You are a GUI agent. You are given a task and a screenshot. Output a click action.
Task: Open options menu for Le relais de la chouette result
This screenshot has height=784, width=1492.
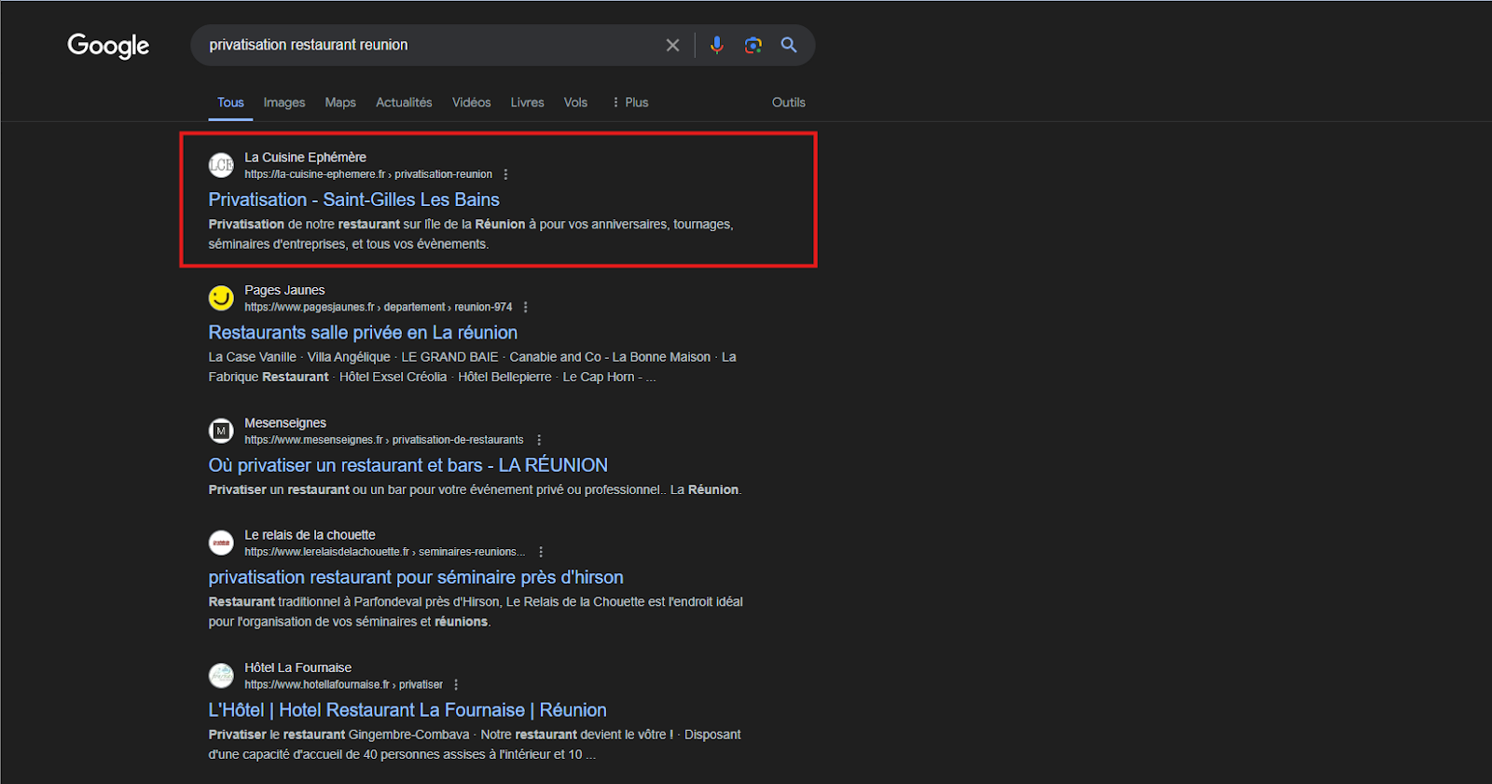[x=540, y=552]
